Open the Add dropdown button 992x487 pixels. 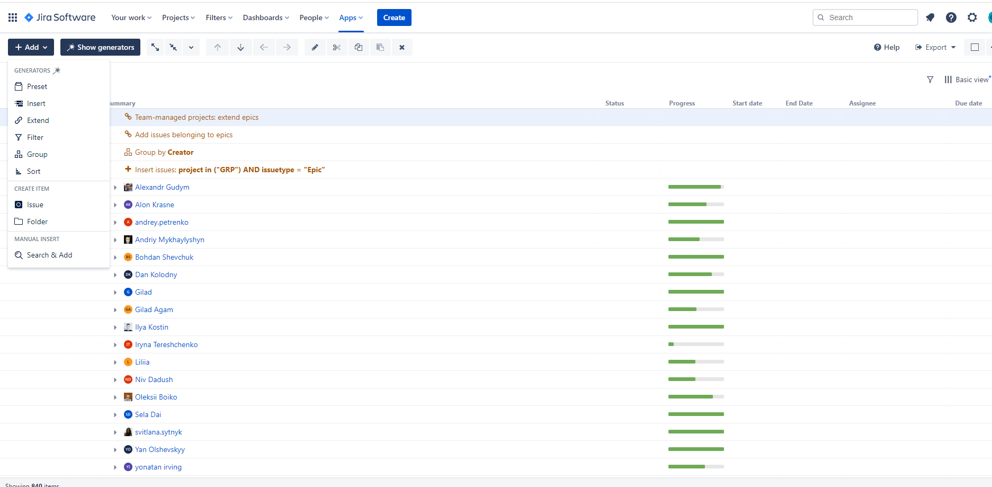[31, 47]
